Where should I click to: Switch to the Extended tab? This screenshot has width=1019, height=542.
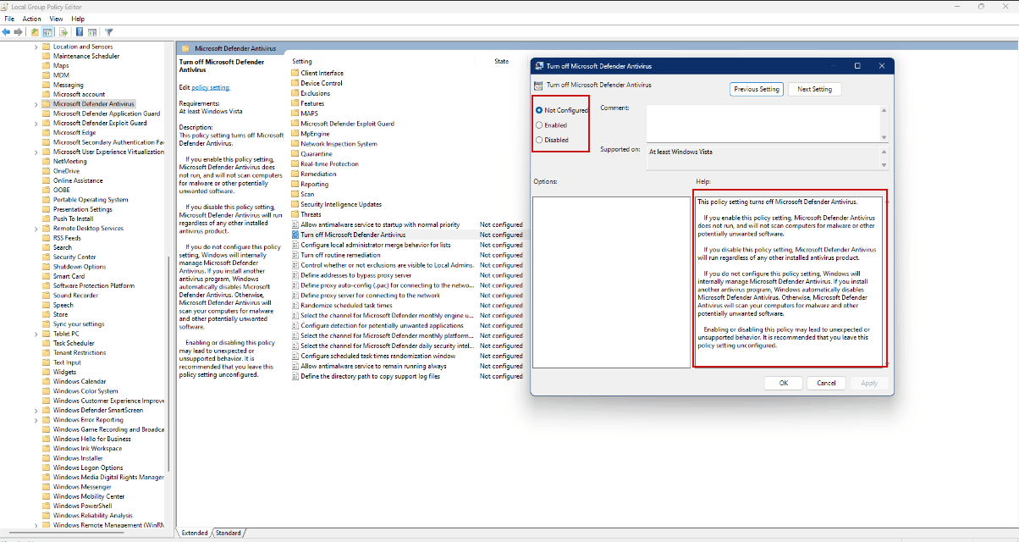(x=195, y=533)
